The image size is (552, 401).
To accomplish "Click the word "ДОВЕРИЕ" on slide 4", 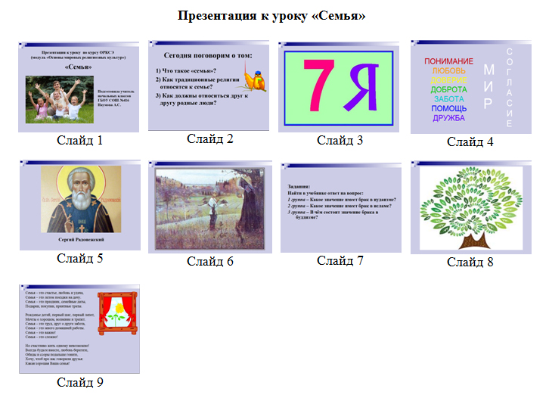I will point(449,80).
